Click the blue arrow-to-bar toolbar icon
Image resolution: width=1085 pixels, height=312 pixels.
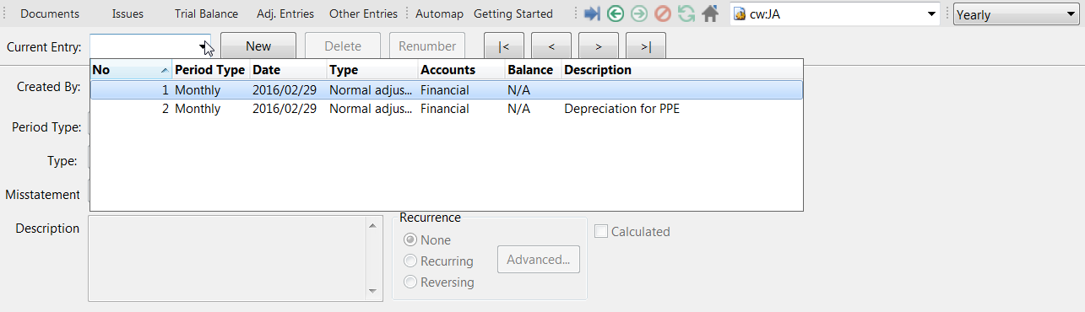click(x=592, y=14)
